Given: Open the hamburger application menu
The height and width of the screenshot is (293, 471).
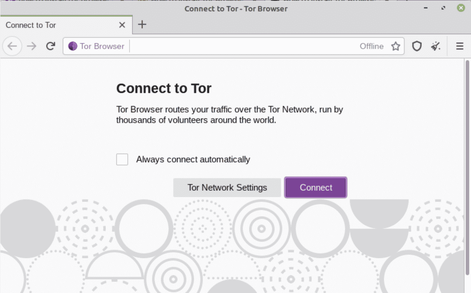Looking at the screenshot, I should click(460, 46).
